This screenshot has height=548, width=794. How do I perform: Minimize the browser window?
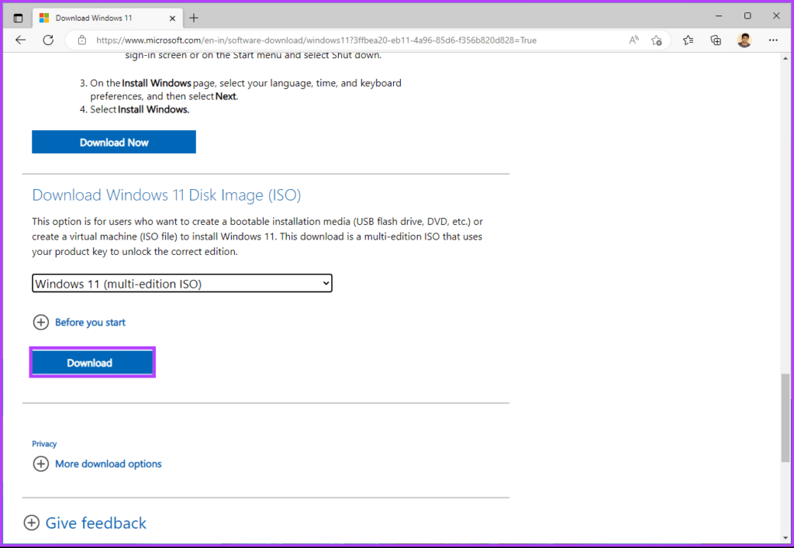[x=719, y=16]
